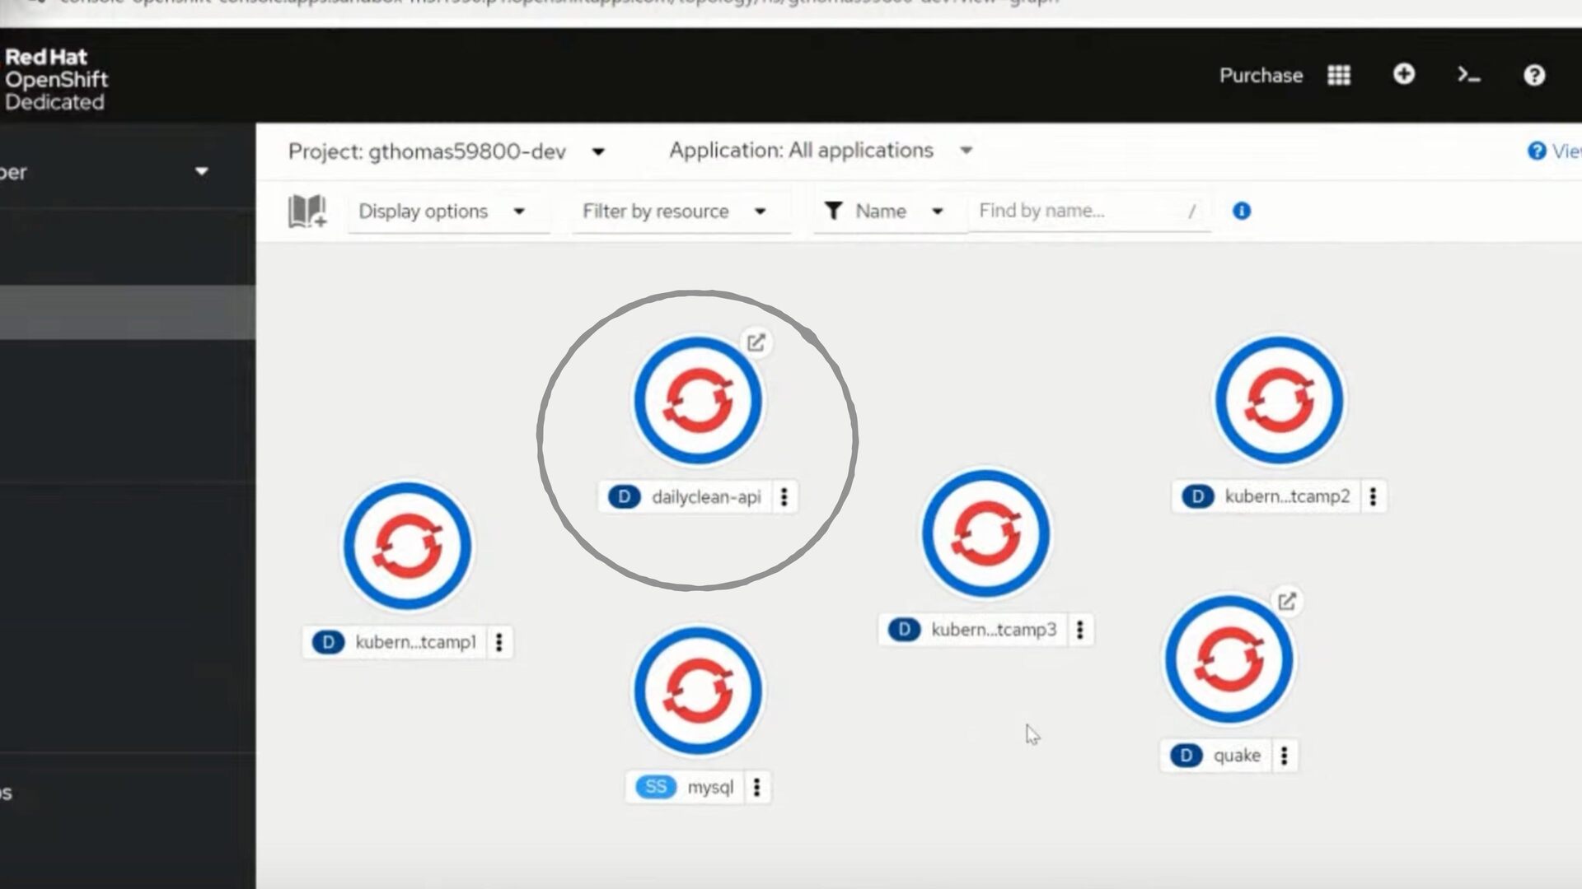Open the Filter by resource dropdown
Screen dimensions: 1582x889
tap(675, 212)
